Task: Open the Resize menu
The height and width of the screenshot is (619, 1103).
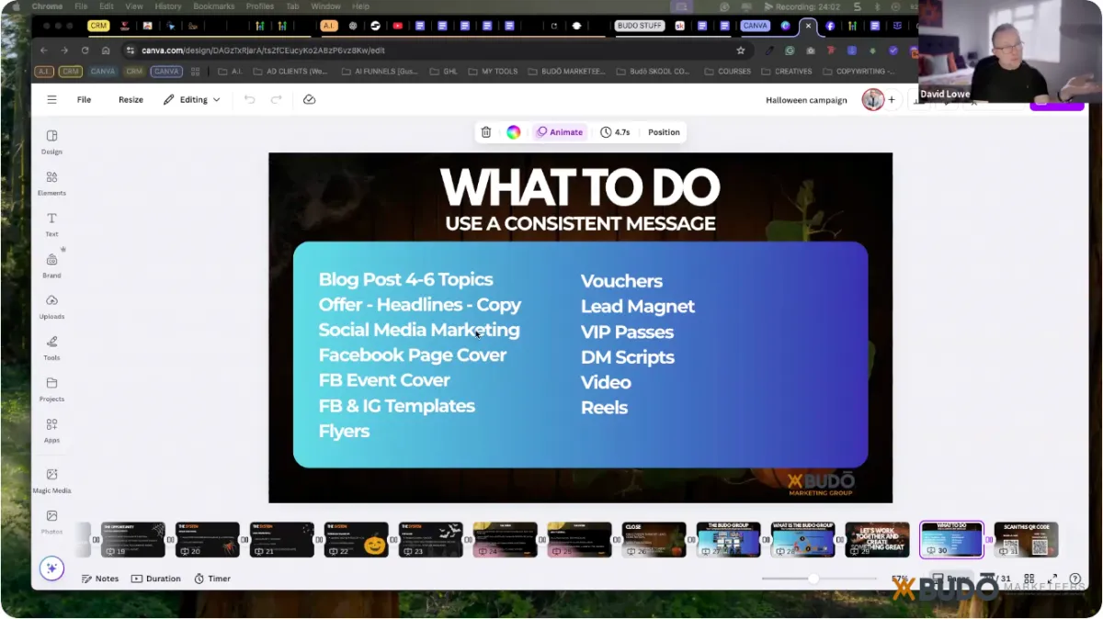Action: click(131, 99)
